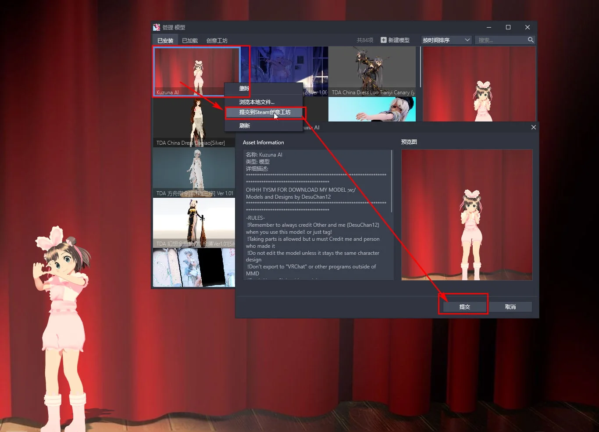Click the plus icon for 新建模型
This screenshot has height=432, width=599.
[384, 40]
